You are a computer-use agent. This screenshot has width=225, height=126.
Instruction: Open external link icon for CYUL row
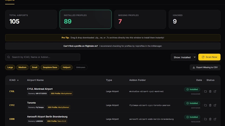[215, 91]
